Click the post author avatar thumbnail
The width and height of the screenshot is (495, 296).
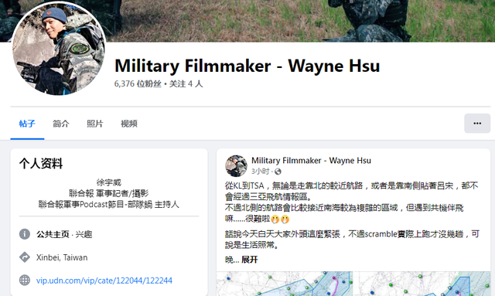[236, 165]
